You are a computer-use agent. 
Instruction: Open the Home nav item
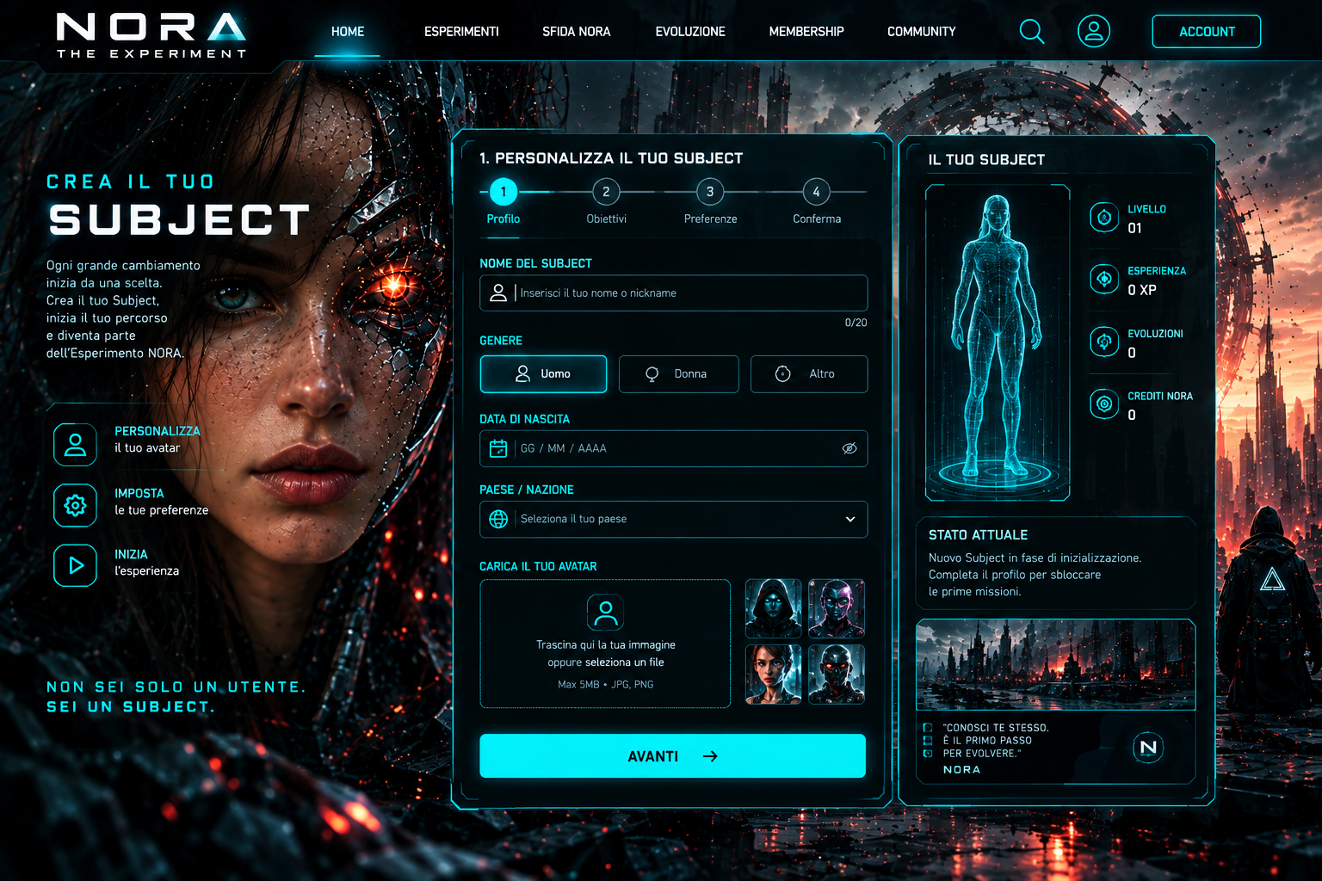[x=348, y=32]
